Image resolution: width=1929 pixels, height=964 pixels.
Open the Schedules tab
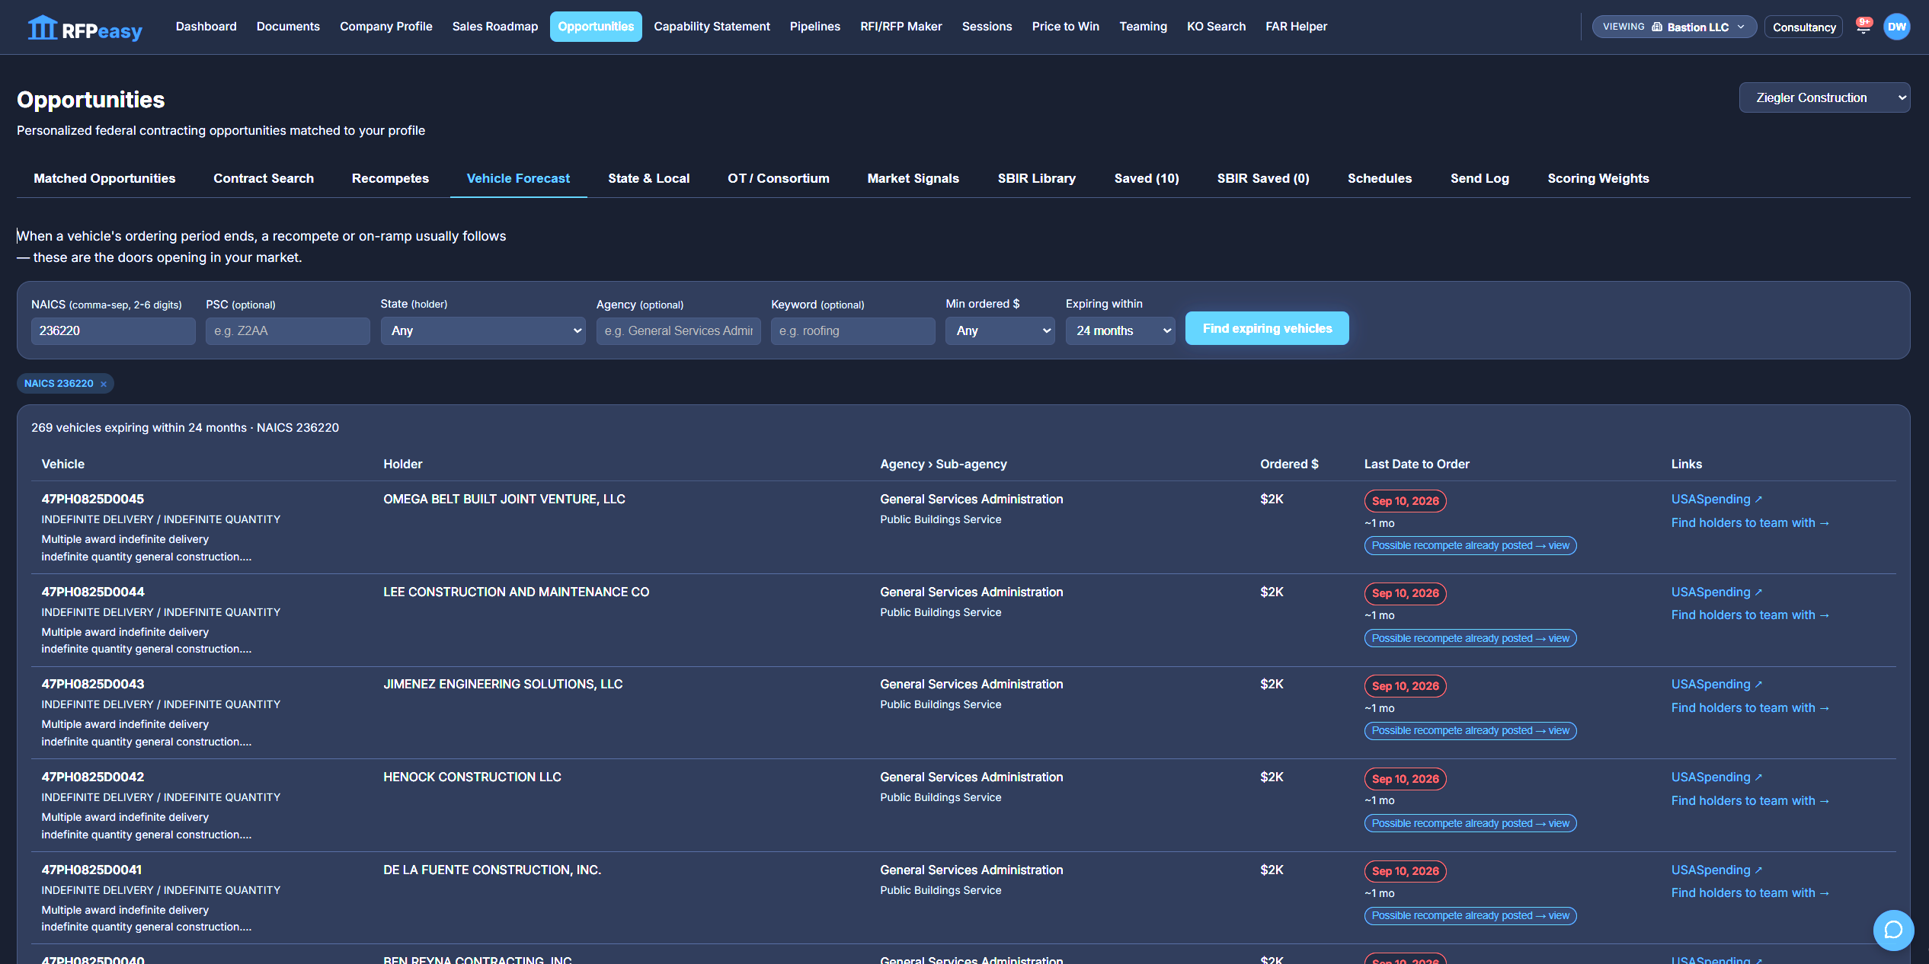(1380, 178)
